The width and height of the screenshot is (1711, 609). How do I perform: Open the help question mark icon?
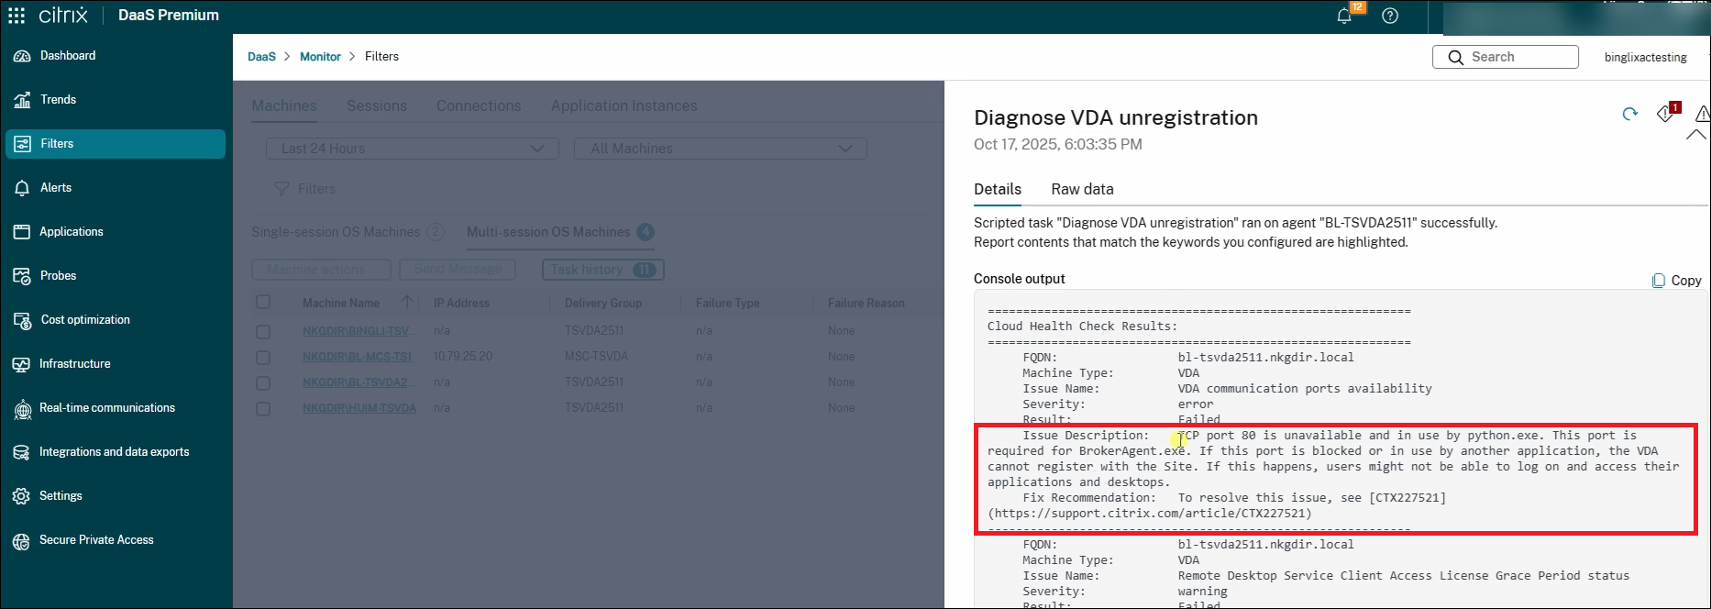click(1390, 16)
